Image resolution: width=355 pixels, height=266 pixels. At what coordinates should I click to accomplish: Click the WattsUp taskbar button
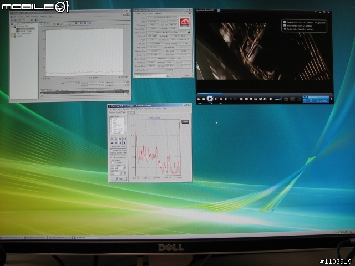tap(85, 238)
